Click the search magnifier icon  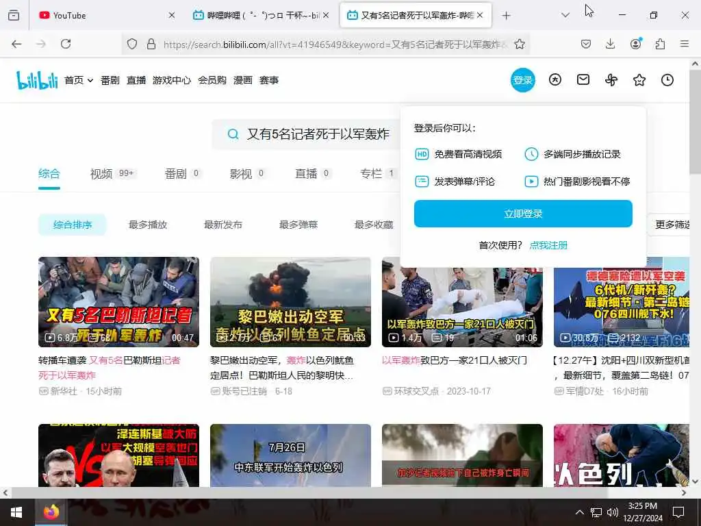pos(233,134)
